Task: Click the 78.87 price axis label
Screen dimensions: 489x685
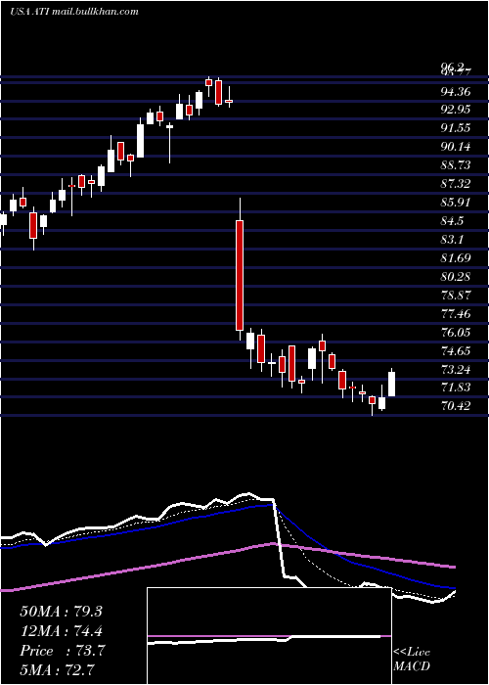Action: point(457,295)
